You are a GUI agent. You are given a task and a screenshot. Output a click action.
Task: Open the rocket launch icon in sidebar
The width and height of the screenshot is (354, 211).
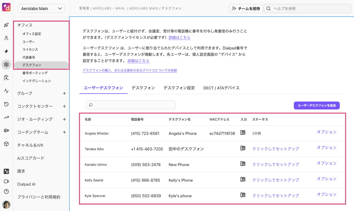[x=6, y=25]
